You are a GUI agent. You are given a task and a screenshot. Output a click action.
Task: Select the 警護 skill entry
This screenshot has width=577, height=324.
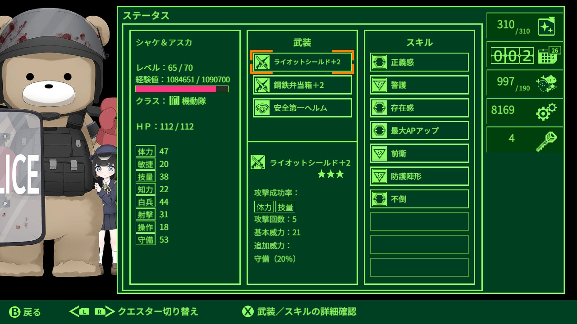pyautogui.click(x=420, y=85)
